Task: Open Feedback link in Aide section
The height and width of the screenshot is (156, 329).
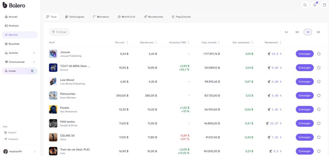Action: tap(11, 139)
